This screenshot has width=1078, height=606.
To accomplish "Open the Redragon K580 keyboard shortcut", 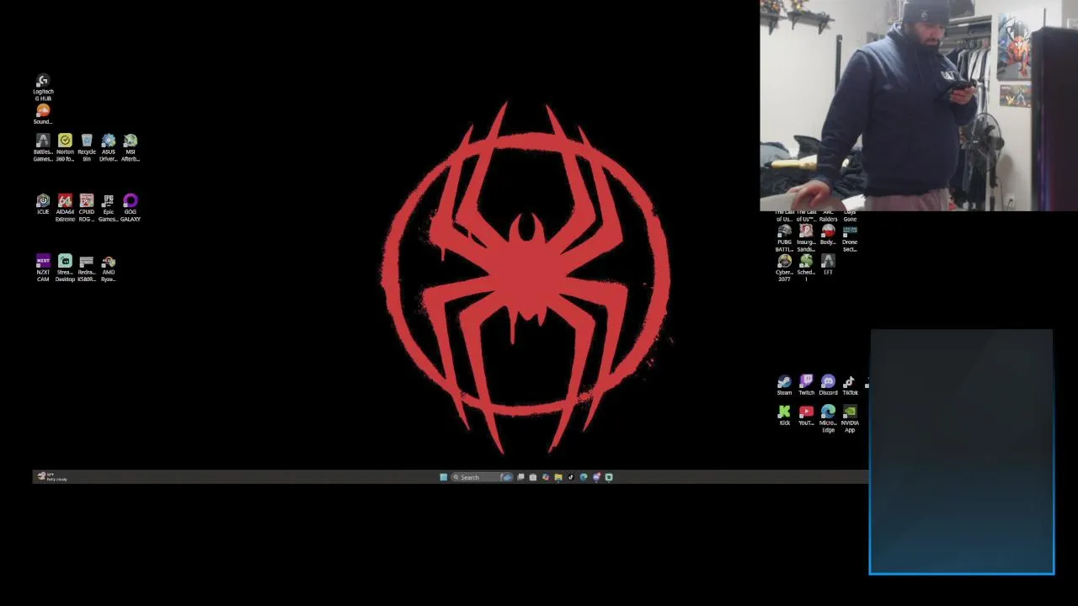I will [87, 268].
